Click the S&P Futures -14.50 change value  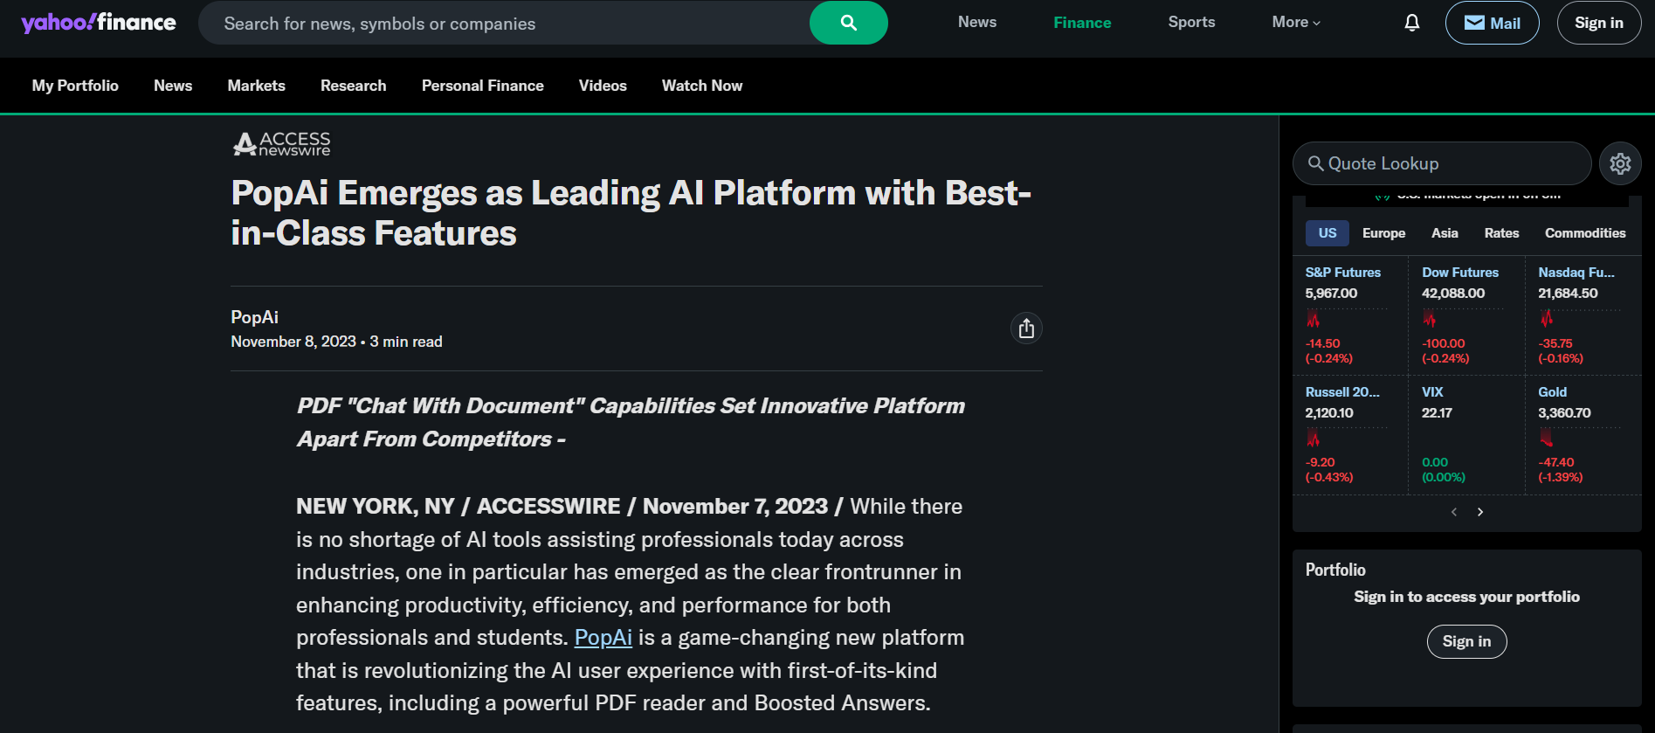[x=1322, y=343]
